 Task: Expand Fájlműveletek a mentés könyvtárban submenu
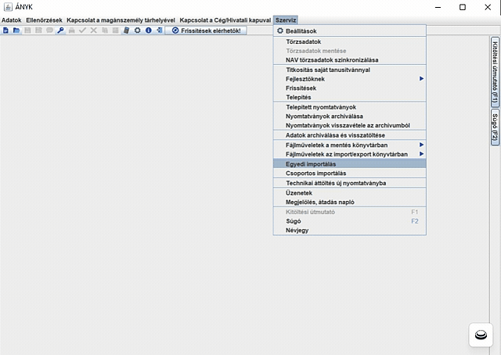(x=350, y=145)
